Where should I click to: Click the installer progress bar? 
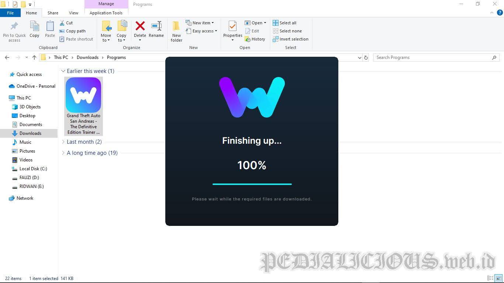click(252, 184)
